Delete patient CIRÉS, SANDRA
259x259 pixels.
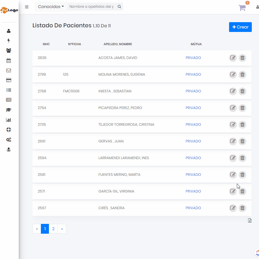243,208
